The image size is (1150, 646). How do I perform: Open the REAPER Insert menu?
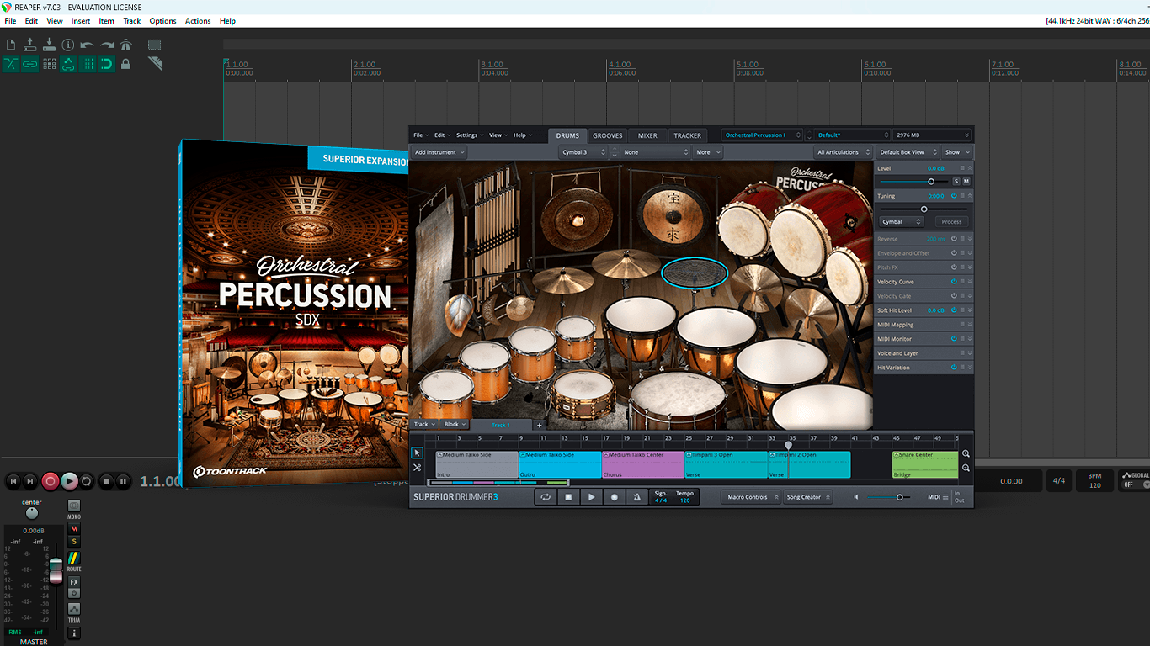pos(81,21)
